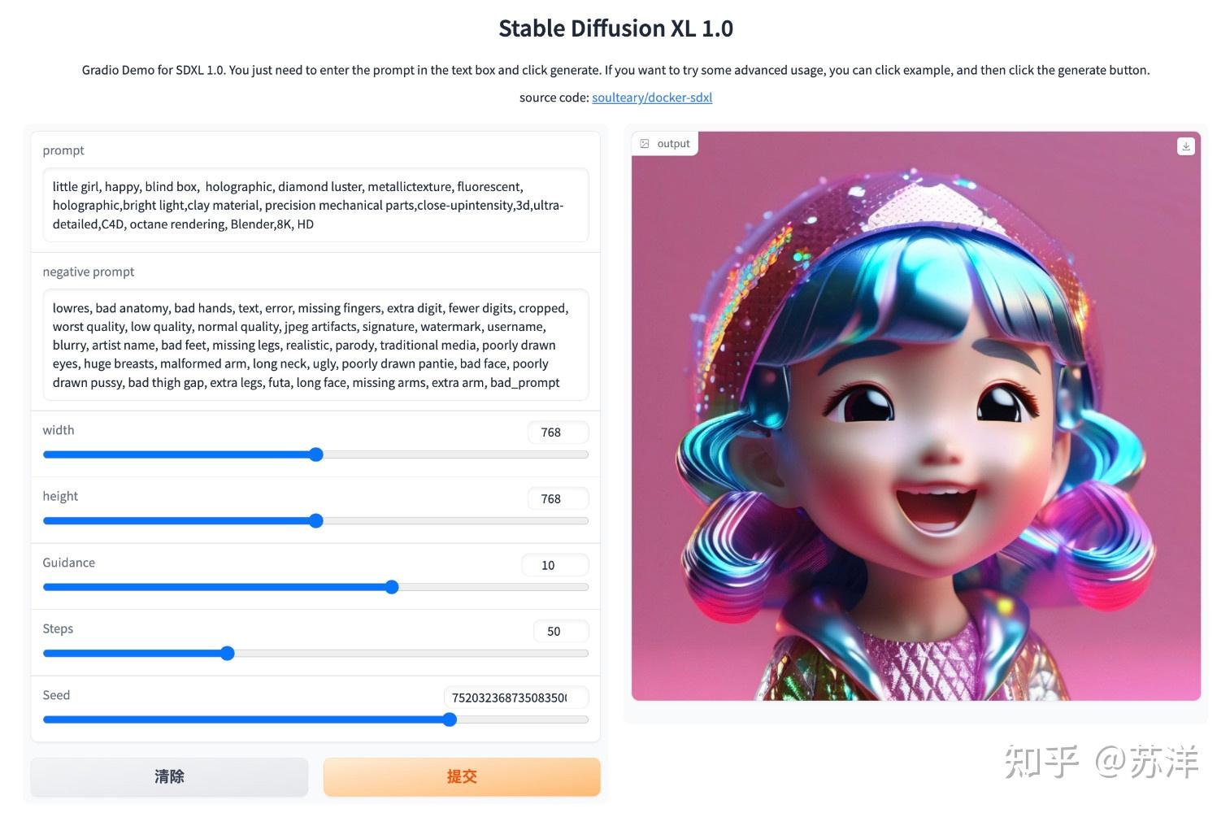
Task: Click the Steps slider handle
Action: pos(228,654)
